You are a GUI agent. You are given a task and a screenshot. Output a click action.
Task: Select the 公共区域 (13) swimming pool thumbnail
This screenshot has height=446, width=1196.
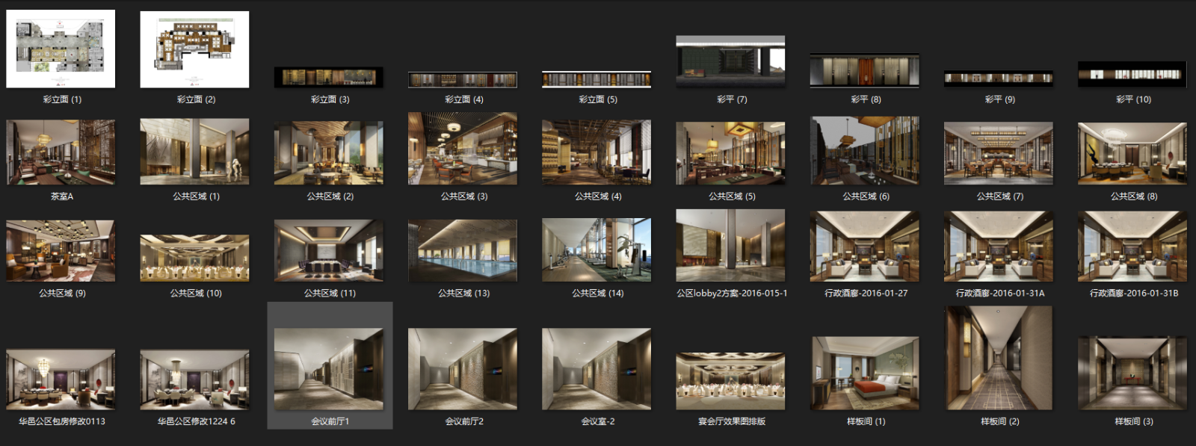click(x=463, y=251)
